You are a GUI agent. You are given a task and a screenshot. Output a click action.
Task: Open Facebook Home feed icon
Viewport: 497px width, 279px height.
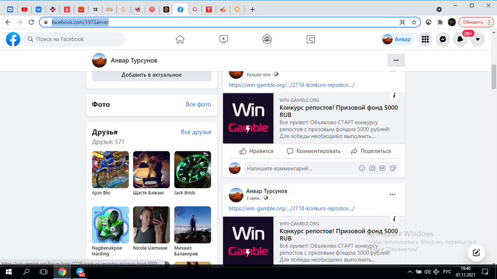pos(180,39)
